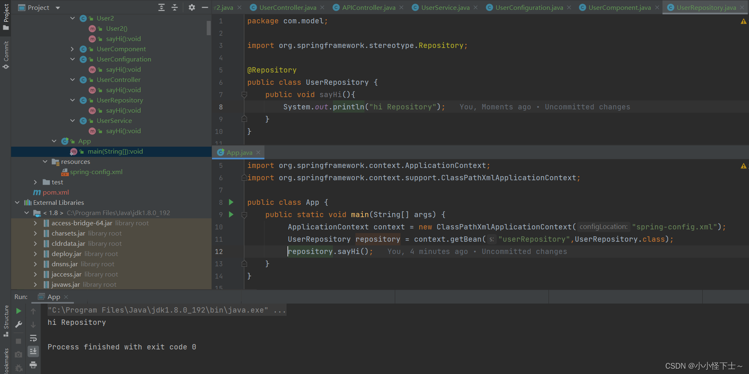Click camera dump threads icon
Screen dimensions: 749x374
pyautogui.click(x=18, y=354)
